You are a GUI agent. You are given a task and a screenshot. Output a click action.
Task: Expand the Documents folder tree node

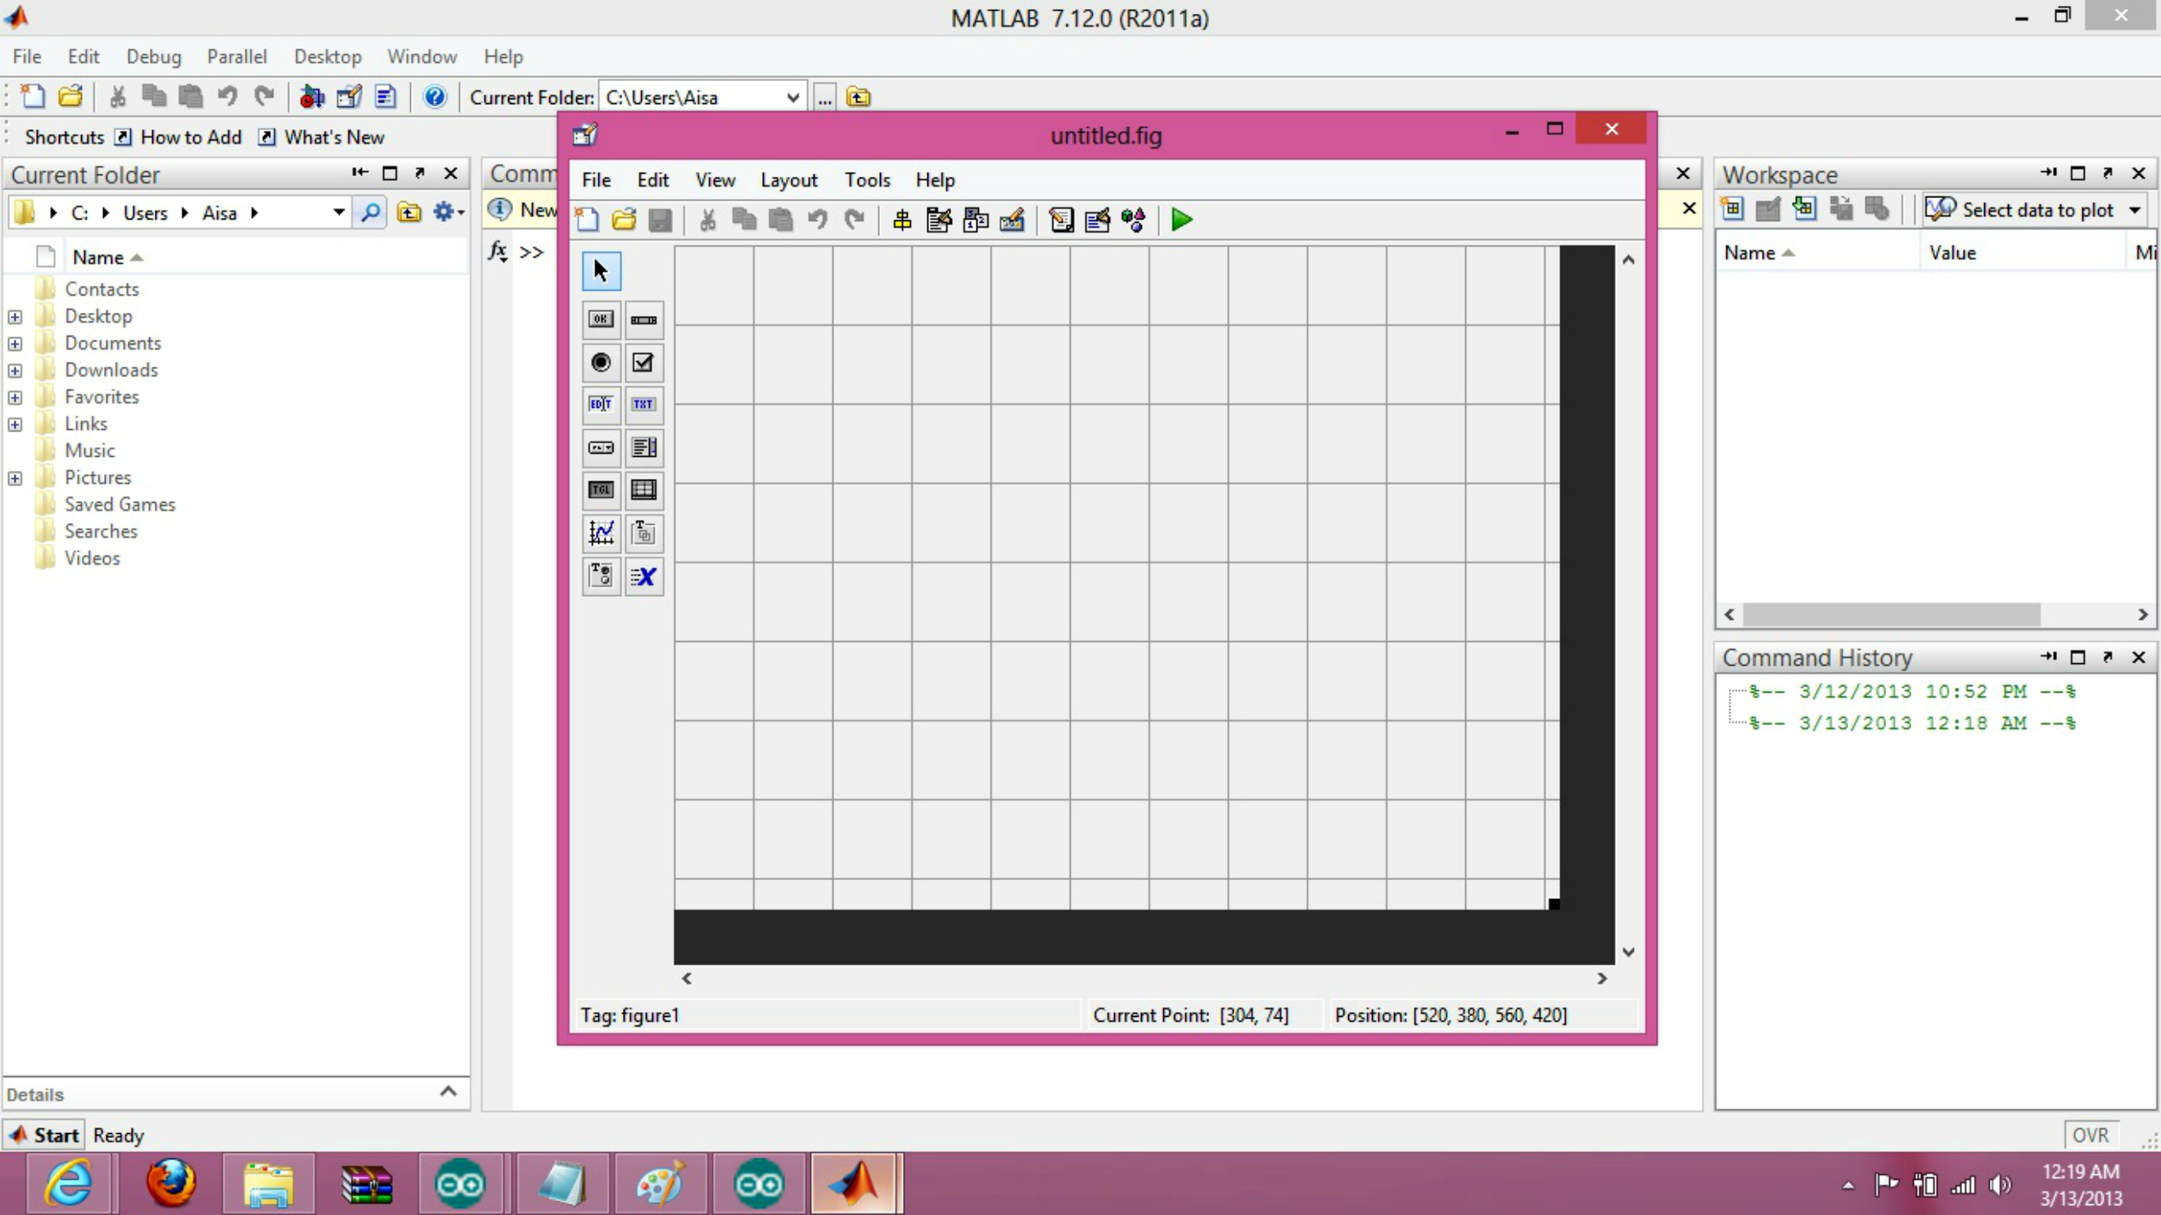tap(15, 343)
